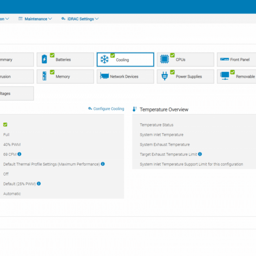Click the Full redundancy value

(6, 135)
